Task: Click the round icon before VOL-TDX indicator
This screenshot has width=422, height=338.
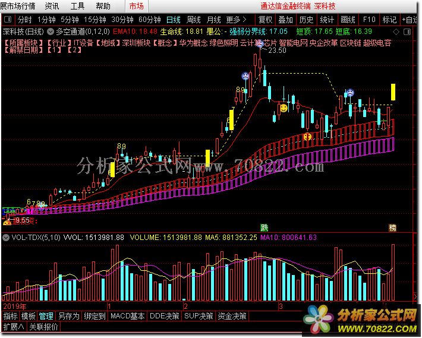Action: 6,237
